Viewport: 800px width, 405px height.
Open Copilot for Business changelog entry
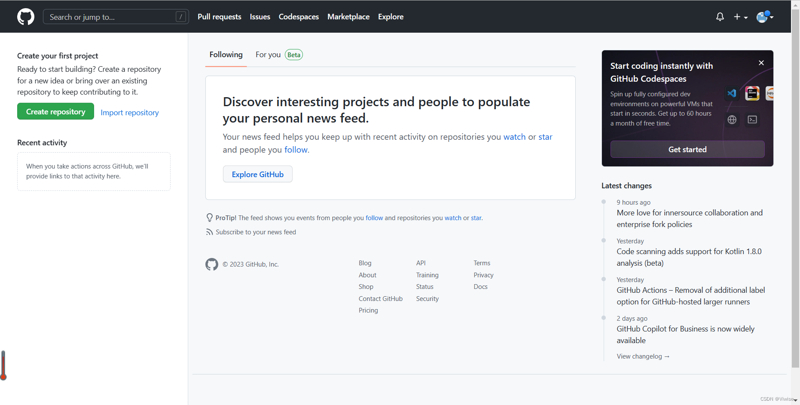[x=686, y=334]
